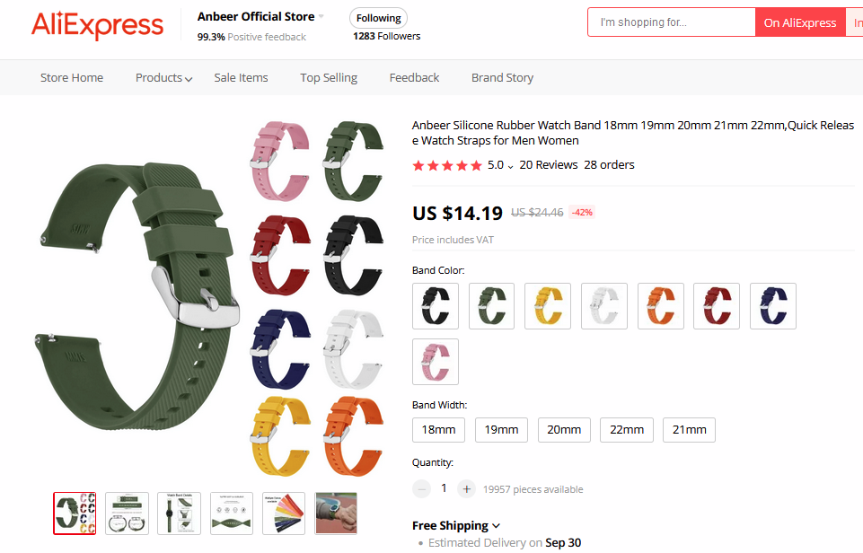Viewport: 863px width, 553px height.
Task: View the wrist photo thumbnail
Action: pos(336,513)
